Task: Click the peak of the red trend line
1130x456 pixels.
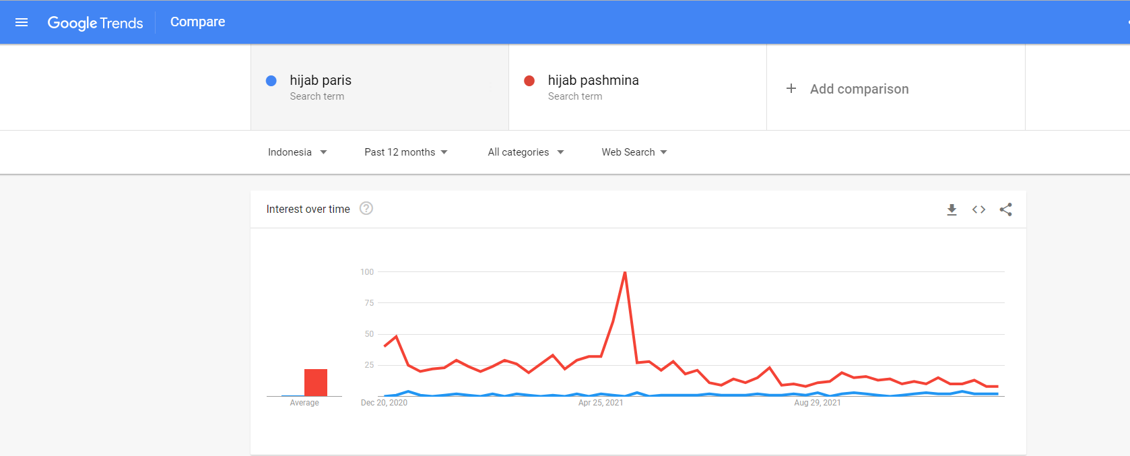Action: (x=625, y=272)
